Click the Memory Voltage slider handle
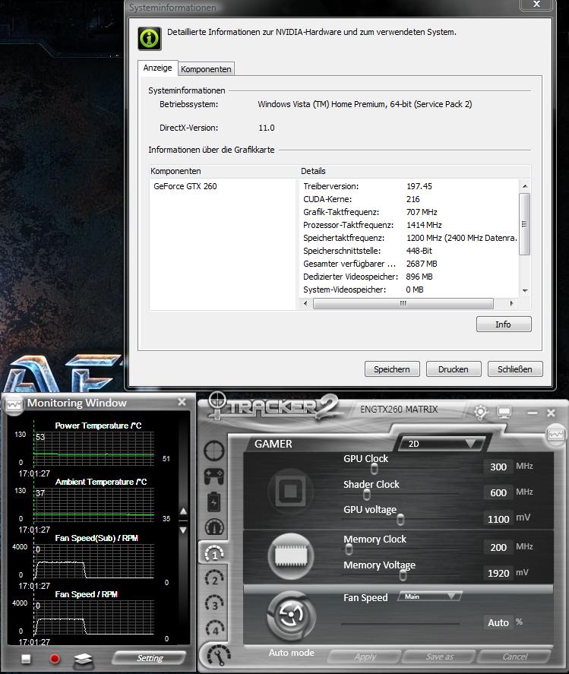This screenshot has width=569, height=674. 403,574
